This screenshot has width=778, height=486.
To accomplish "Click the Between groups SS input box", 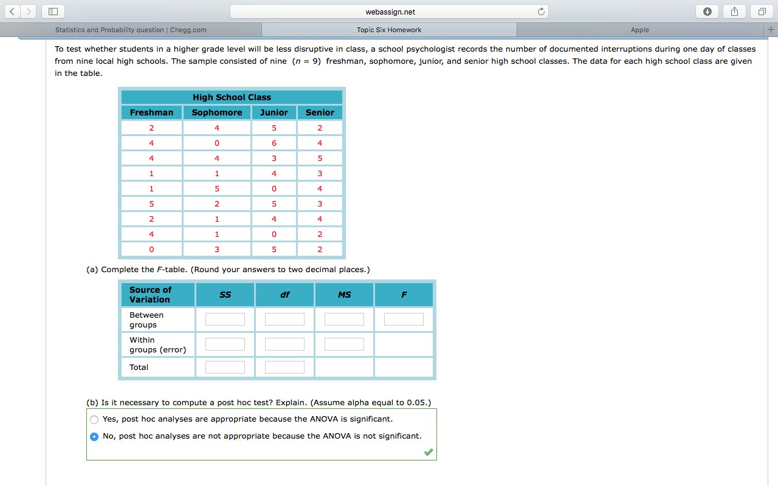I will point(225,319).
